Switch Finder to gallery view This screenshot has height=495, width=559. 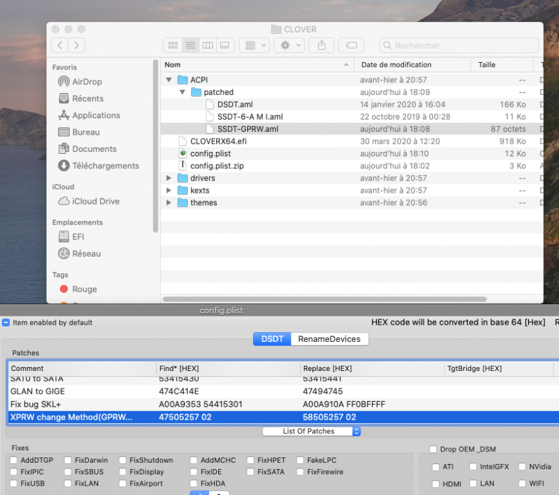225,46
